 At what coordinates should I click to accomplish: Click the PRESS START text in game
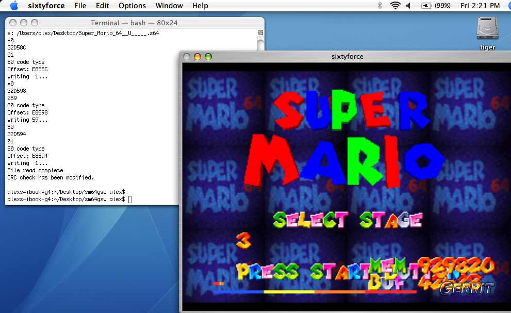tap(303, 271)
